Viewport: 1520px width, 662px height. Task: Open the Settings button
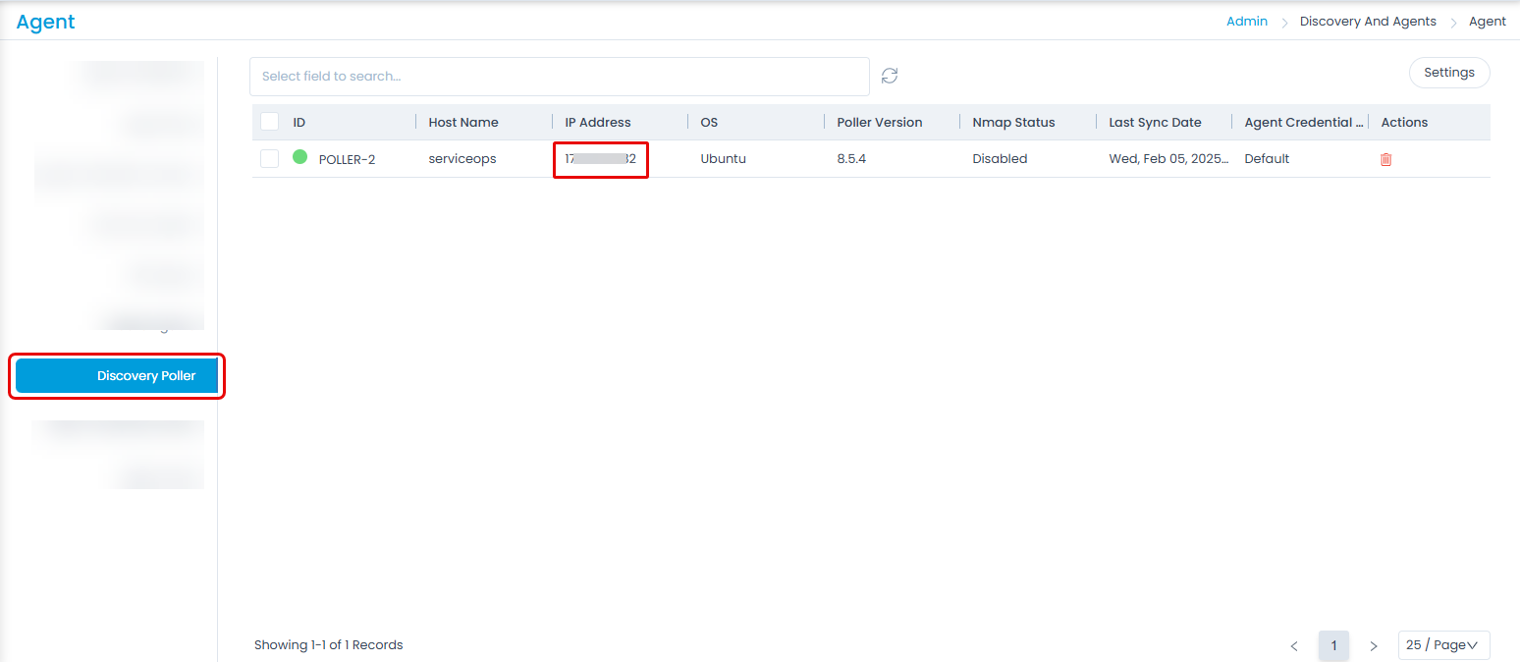[x=1448, y=73]
